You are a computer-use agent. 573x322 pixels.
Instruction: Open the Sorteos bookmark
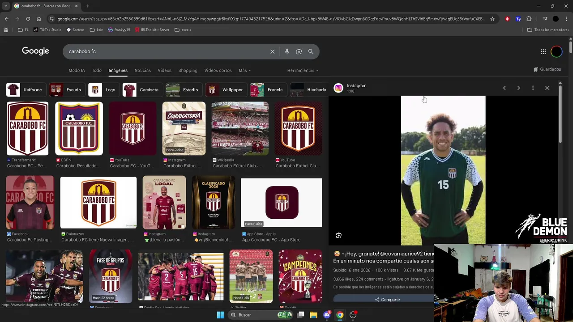(x=75, y=30)
